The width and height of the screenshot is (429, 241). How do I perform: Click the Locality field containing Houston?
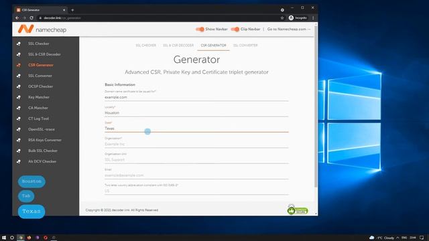(x=196, y=113)
